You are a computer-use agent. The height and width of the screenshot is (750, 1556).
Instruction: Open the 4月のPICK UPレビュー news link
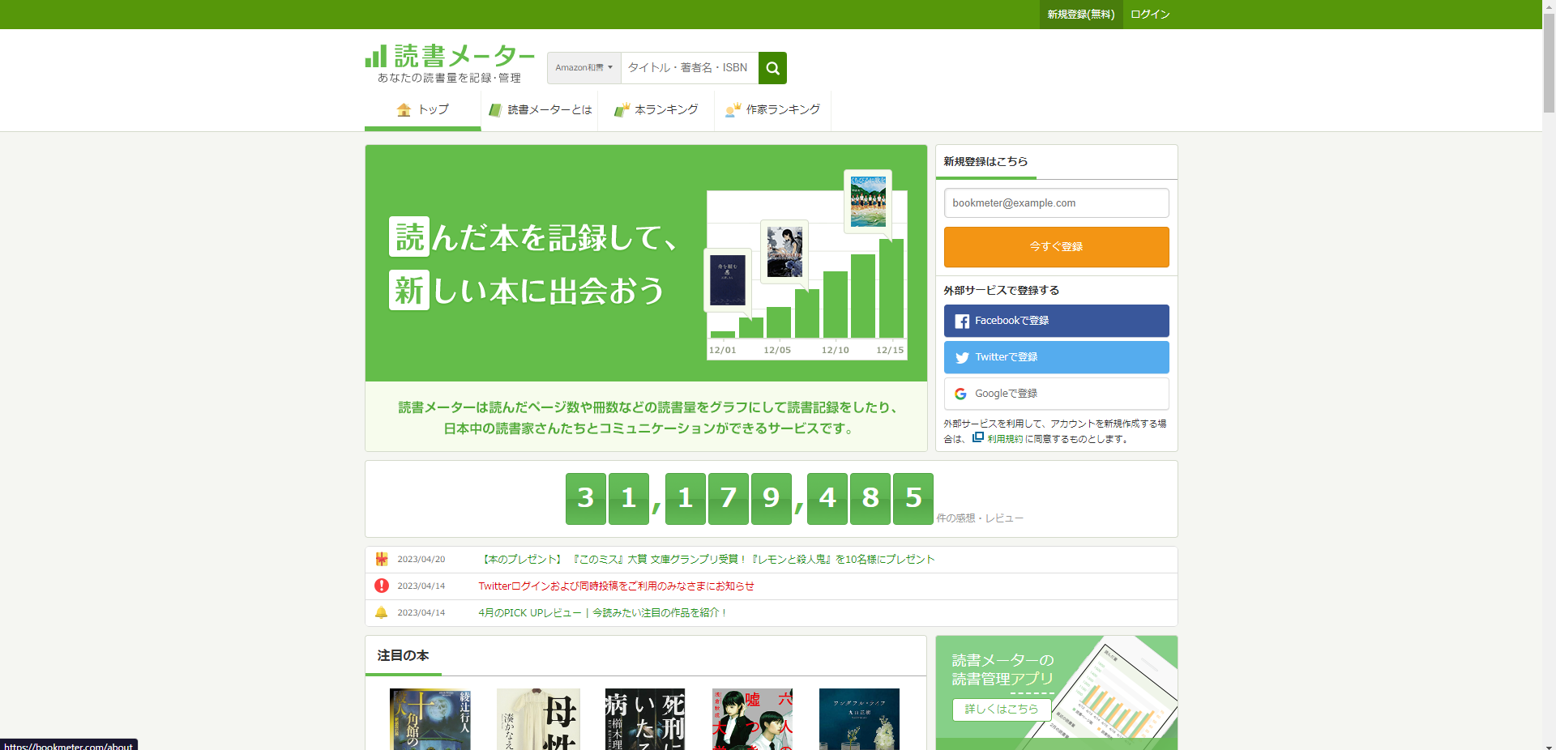pos(601,613)
